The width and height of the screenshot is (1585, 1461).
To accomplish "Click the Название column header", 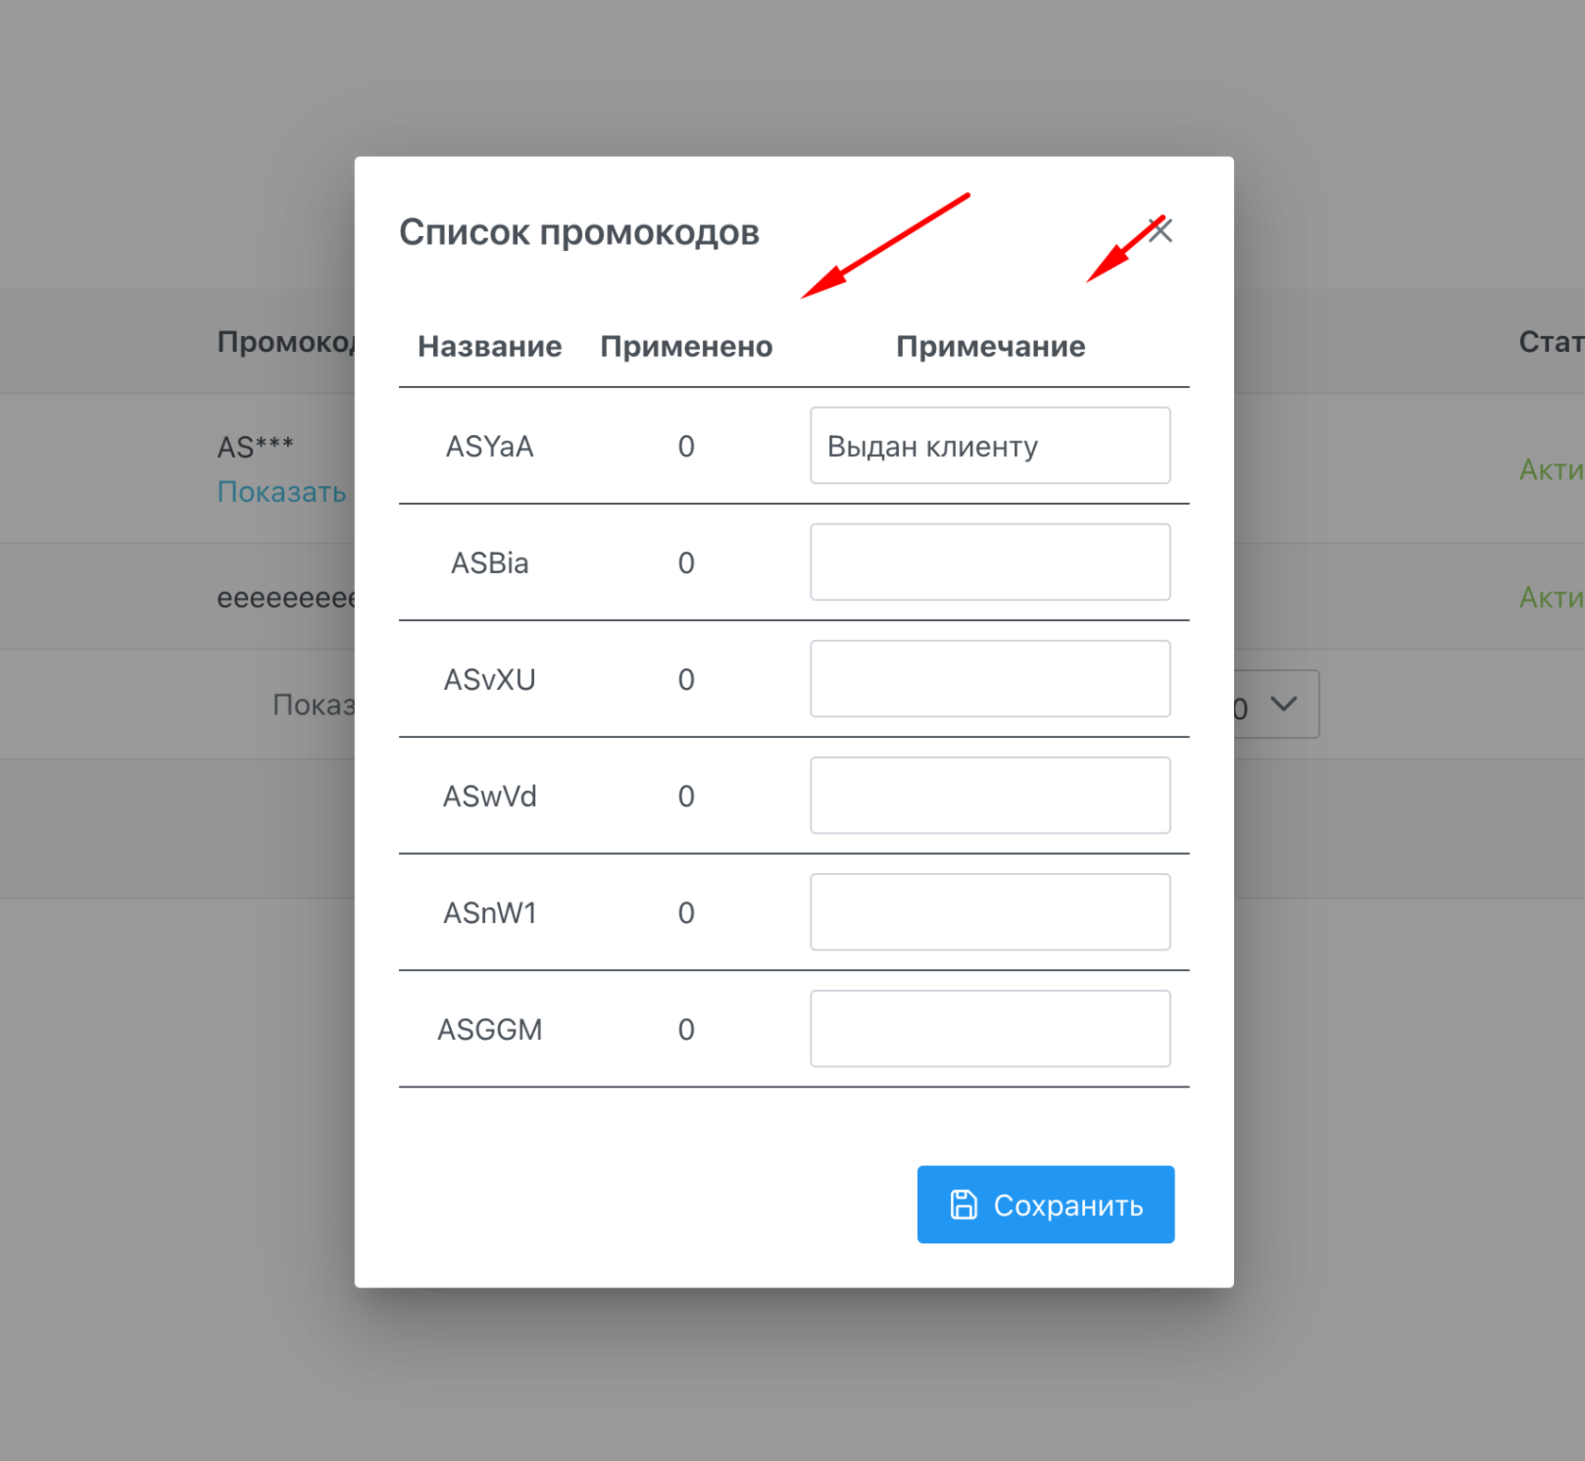I will click(x=490, y=346).
